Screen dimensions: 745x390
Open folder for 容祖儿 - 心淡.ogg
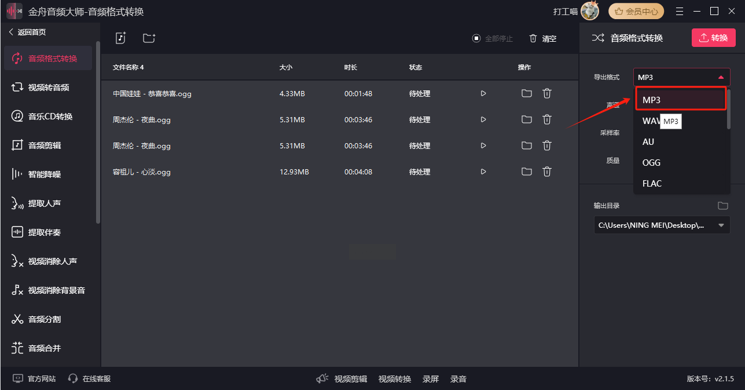(526, 172)
